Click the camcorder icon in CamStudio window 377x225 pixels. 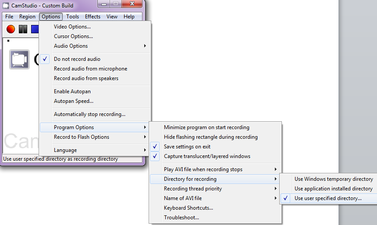(19, 59)
